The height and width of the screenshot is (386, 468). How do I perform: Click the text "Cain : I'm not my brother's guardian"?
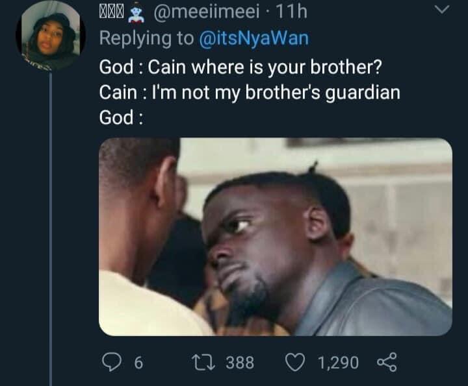(250, 92)
